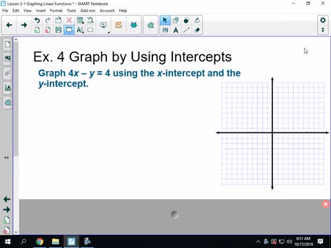Pick the Line tool
Viewport: 331px width, 248px height.
coord(186,30)
